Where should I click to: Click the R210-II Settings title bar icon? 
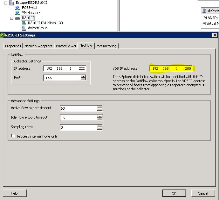point(2,35)
